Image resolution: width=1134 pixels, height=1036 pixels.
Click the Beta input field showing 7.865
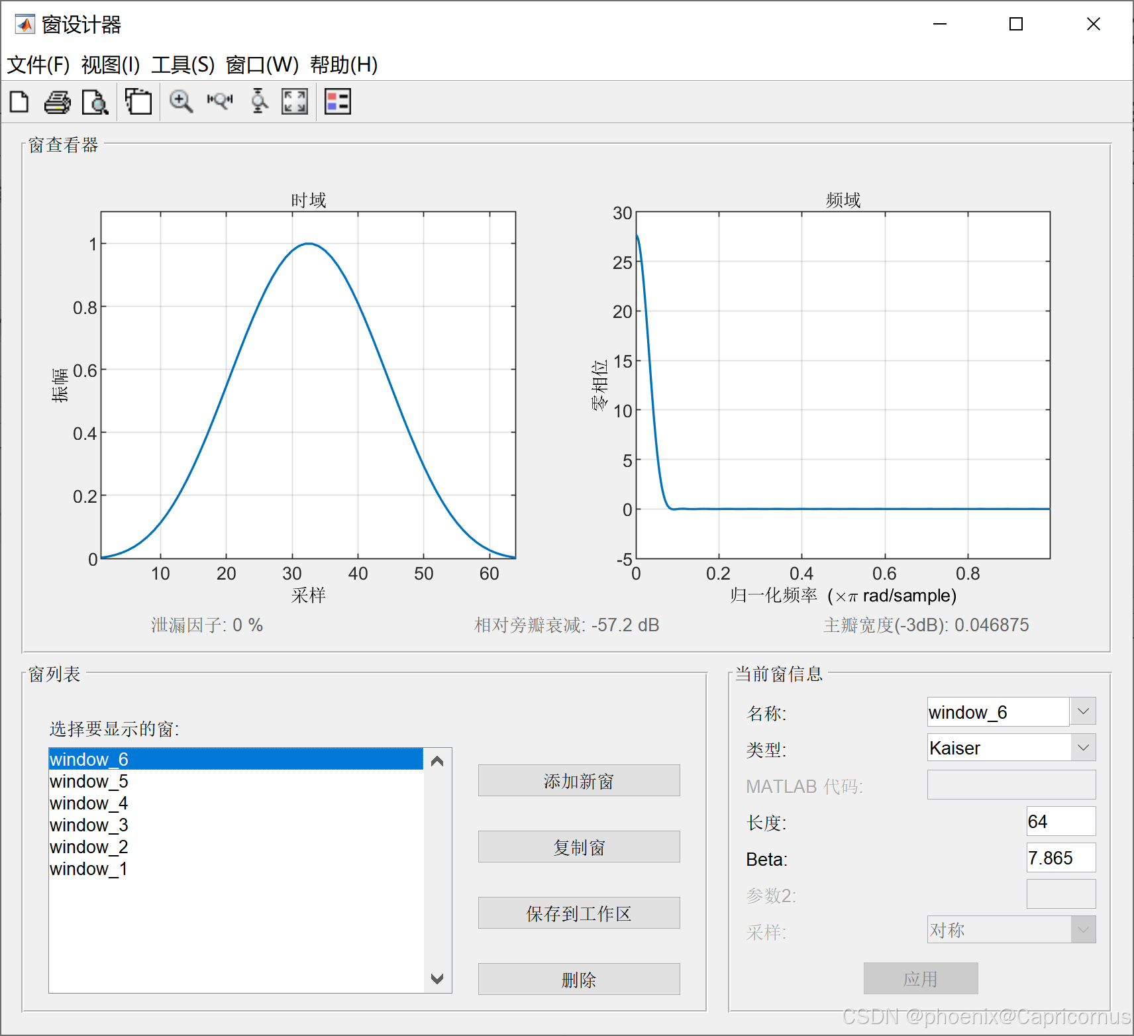[1061, 858]
